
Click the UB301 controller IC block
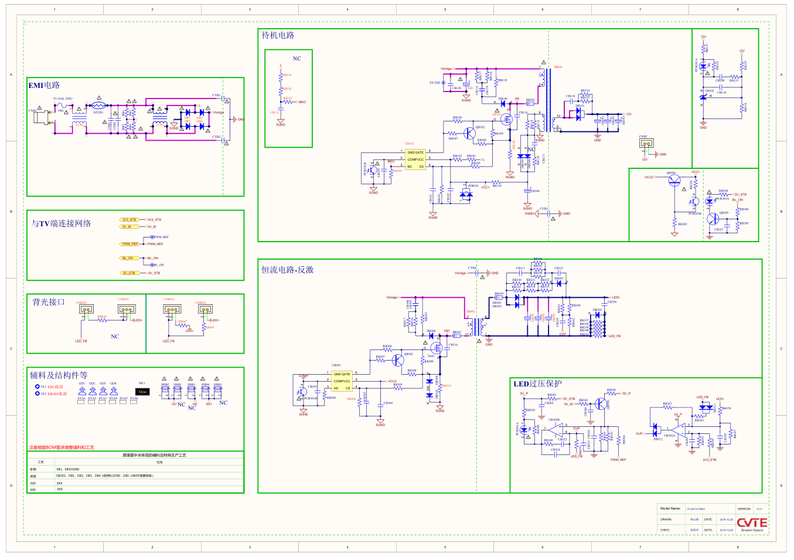click(x=342, y=381)
